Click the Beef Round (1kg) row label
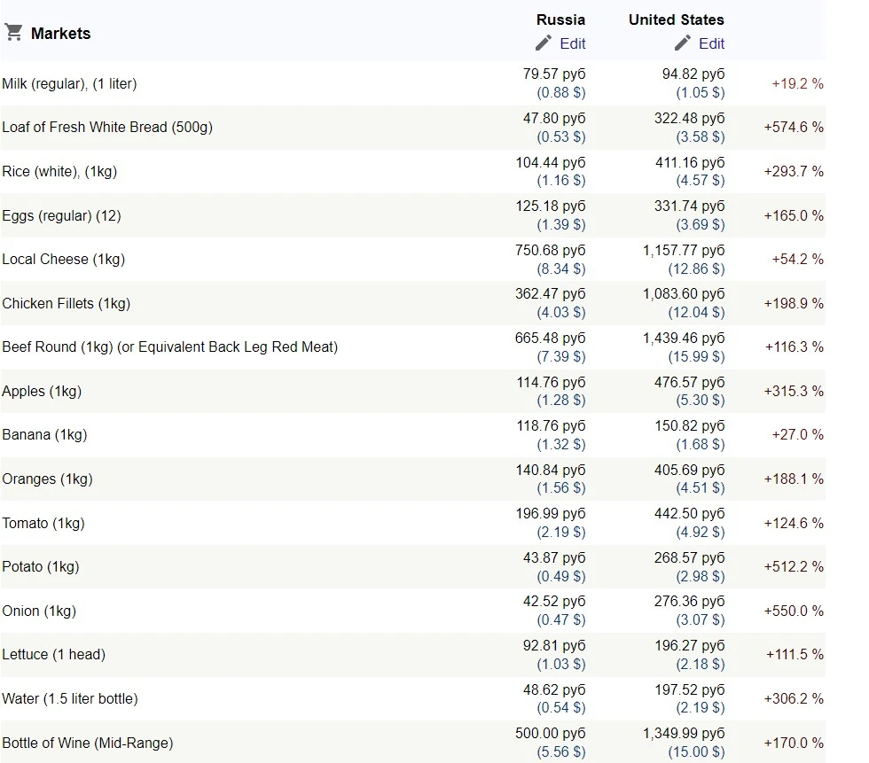The image size is (869, 763). [169, 347]
